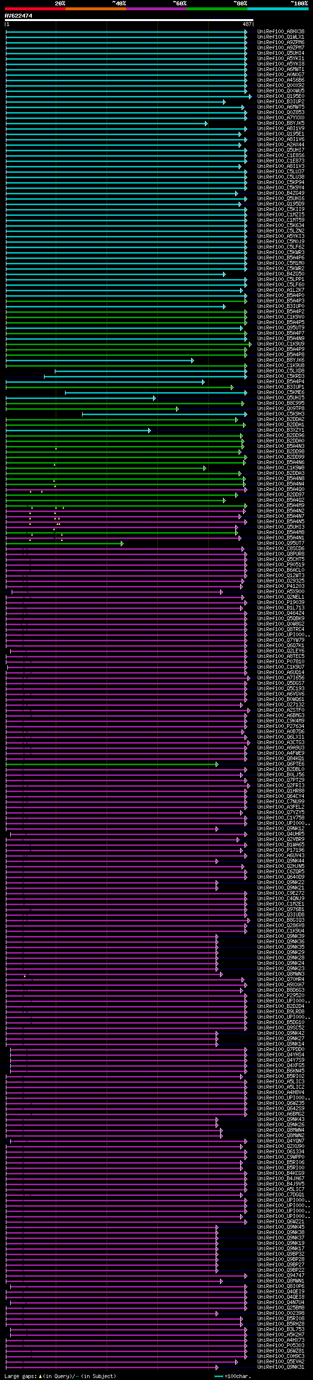Select label UniRef100_Q195D9

(x=281, y=204)
